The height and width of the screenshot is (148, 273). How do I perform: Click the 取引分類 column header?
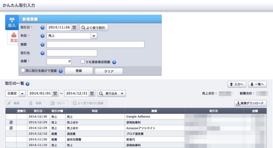pyautogui.click(x=57, y=111)
